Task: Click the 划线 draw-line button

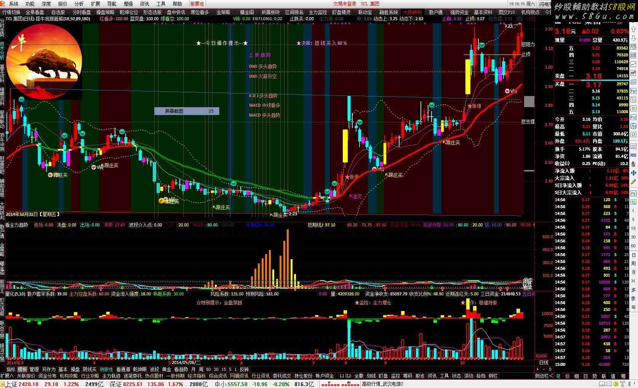Action: tap(371, 376)
